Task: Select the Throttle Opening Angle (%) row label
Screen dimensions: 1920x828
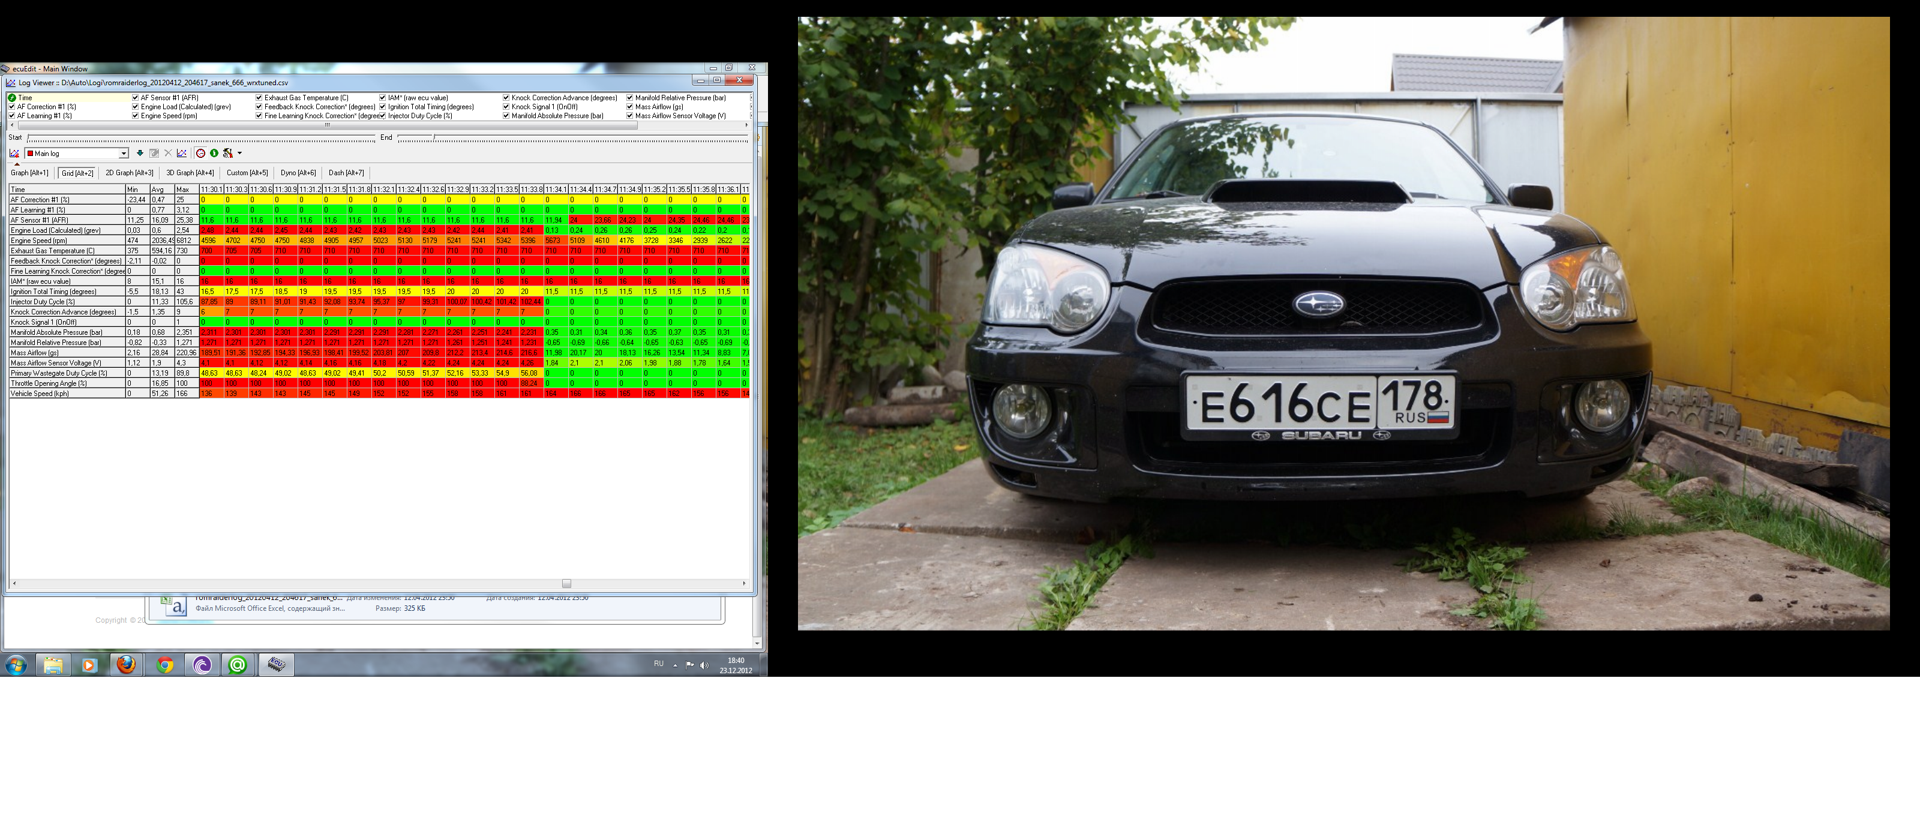Action: (x=67, y=383)
